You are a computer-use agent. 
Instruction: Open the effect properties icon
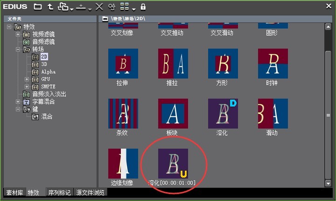click(112, 7)
